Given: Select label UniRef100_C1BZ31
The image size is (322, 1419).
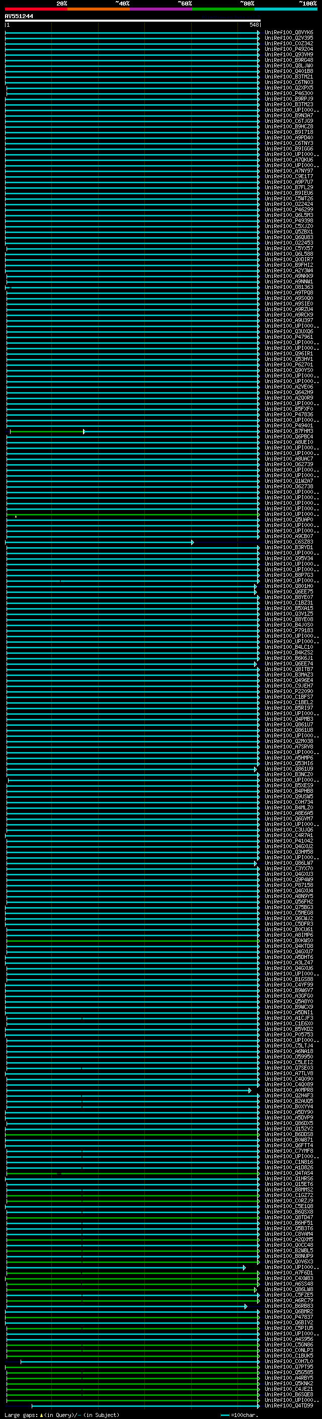Looking at the screenshot, I should tap(289, 603).
